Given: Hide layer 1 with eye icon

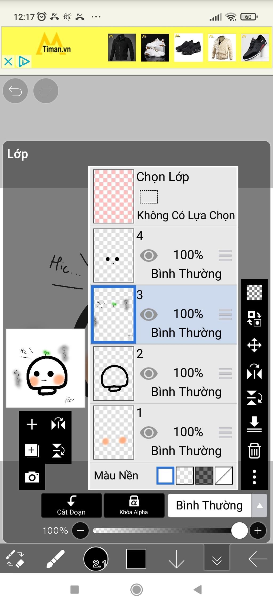Looking at the screenshot, I should tap(149, 432).
